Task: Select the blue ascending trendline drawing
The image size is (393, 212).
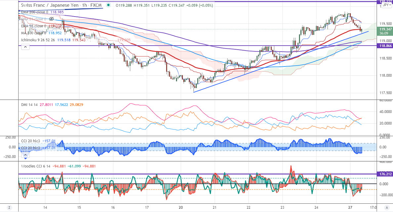Action: pos(281,62)
